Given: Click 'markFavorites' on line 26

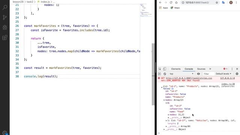Looking at the screenshot, I should [45, 26].
